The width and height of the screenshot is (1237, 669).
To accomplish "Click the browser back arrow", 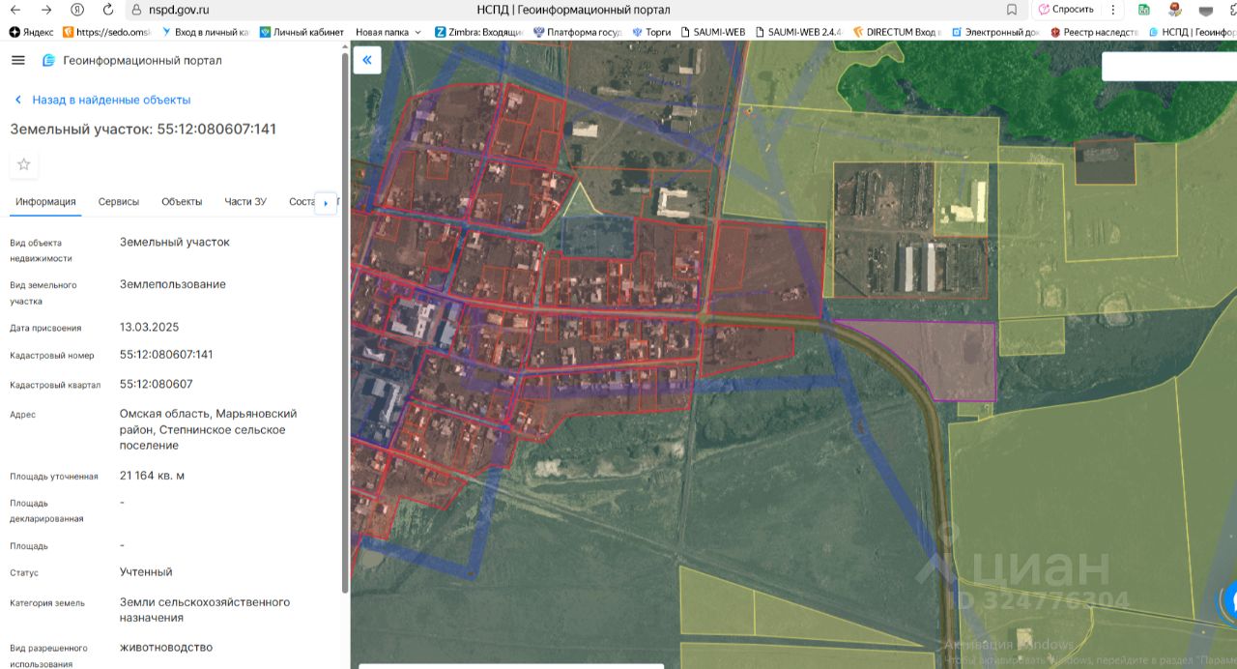I will tap(16, 10).
